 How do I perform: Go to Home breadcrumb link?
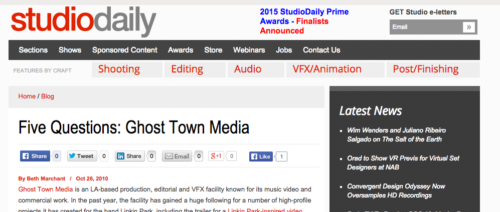(x=27, y=96)
